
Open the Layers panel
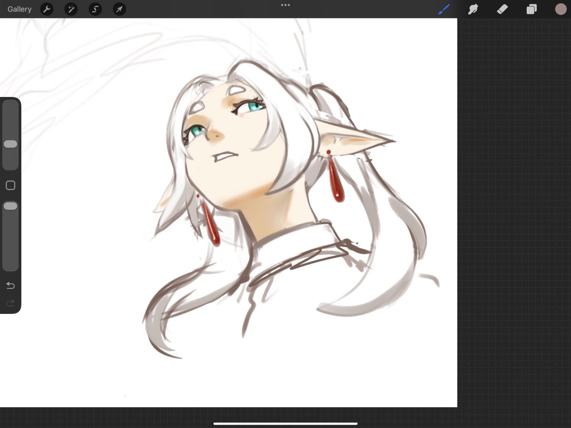pyautogui.click(x=532, y=9)
